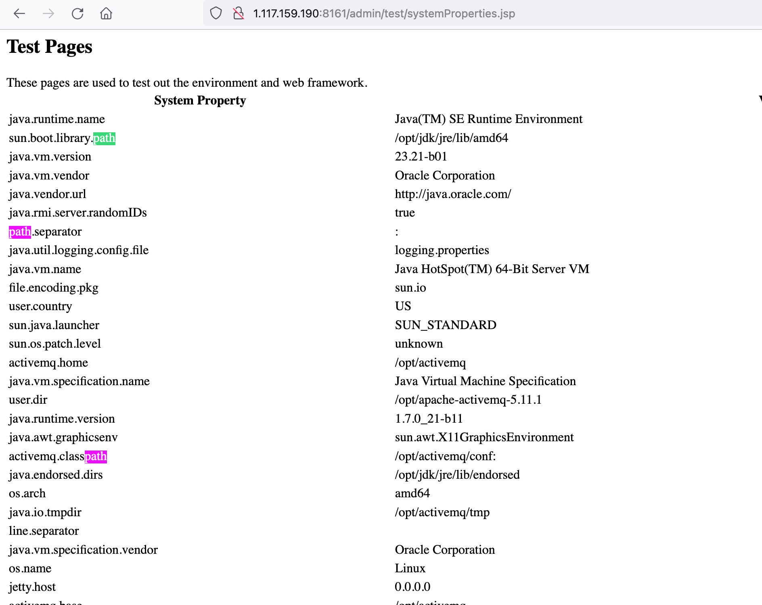Select the os.arch property name
The height and width of the screenshot is (605, 762).
coord(27,493)
